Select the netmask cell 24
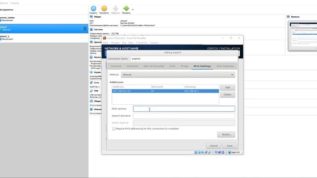This screenshot has width=317, height=178. (152, 91)
